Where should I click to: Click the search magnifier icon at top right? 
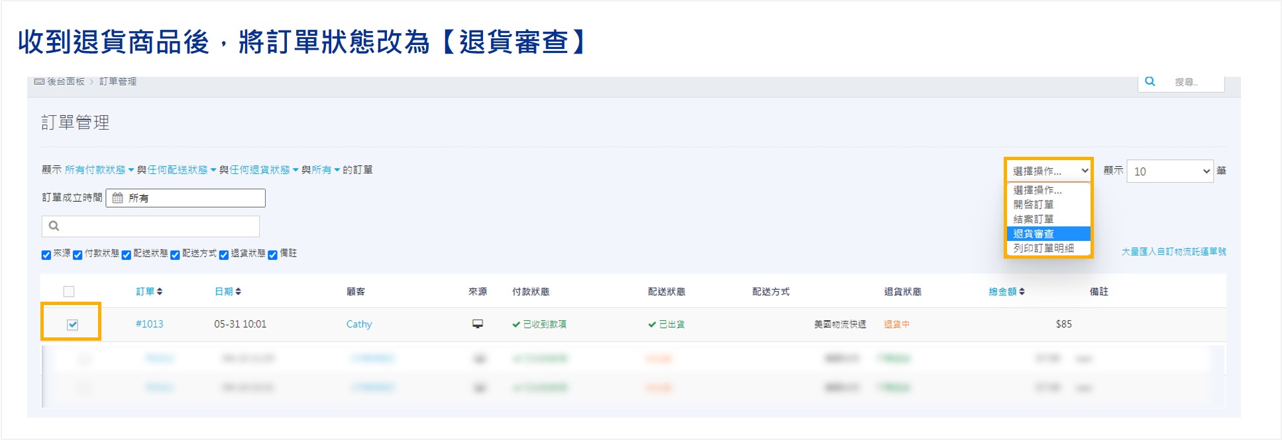click(1150, 81)
